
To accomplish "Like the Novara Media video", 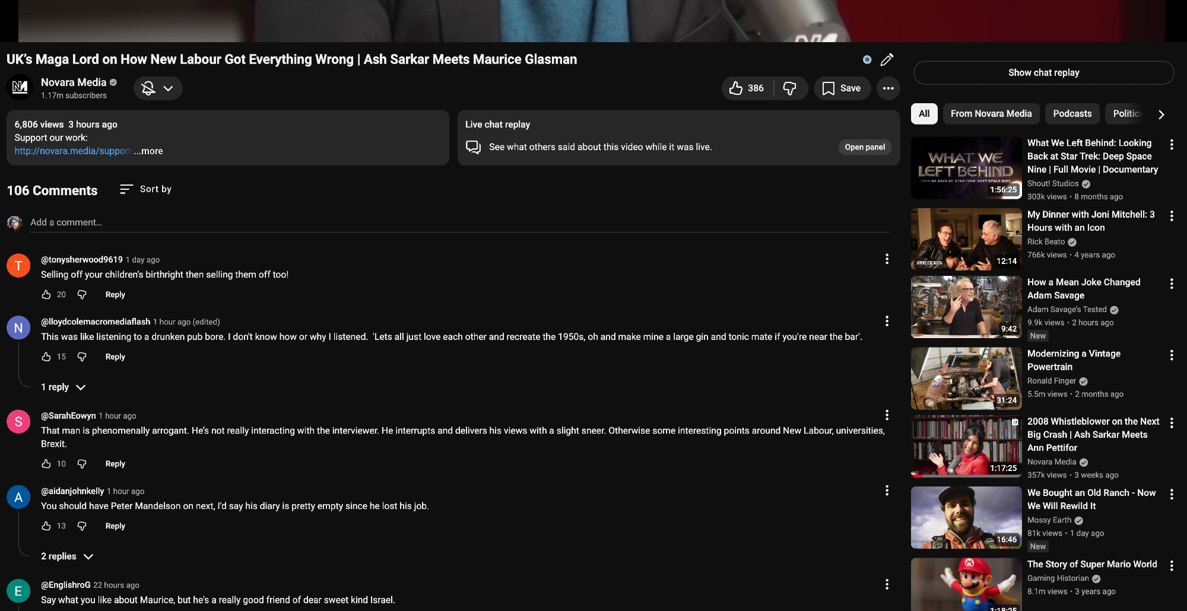I will click(x=745, y=88).
